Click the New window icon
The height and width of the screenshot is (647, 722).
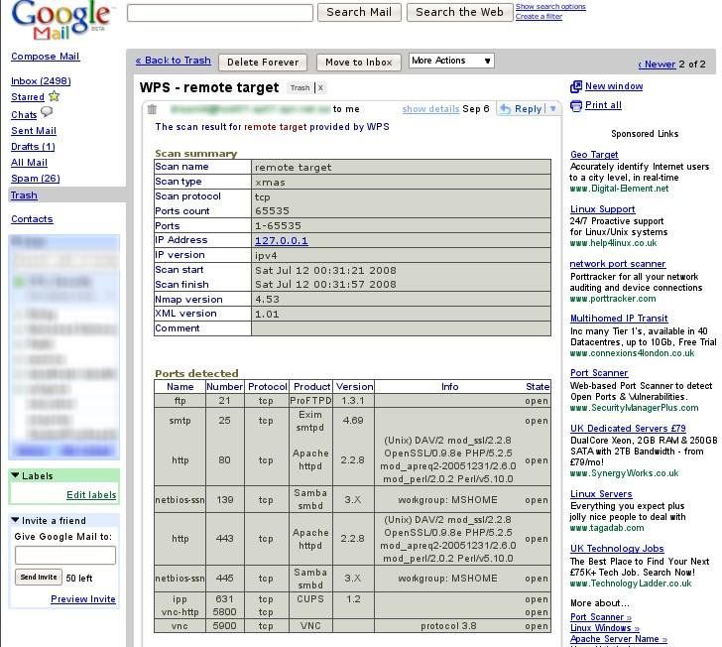click(x=576, y=86)
